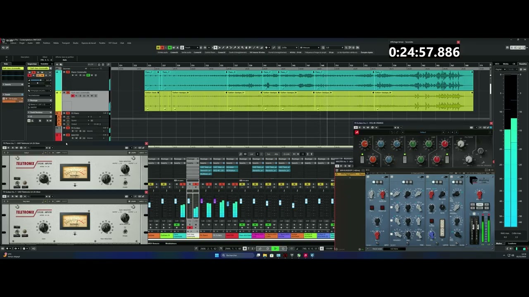The image size is (529, 297).
Task: Open the Vumètre settings gear icon
Action: pos(521,69)
